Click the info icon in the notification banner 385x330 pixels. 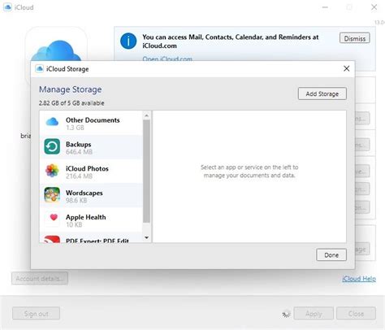tap(128, 41)
